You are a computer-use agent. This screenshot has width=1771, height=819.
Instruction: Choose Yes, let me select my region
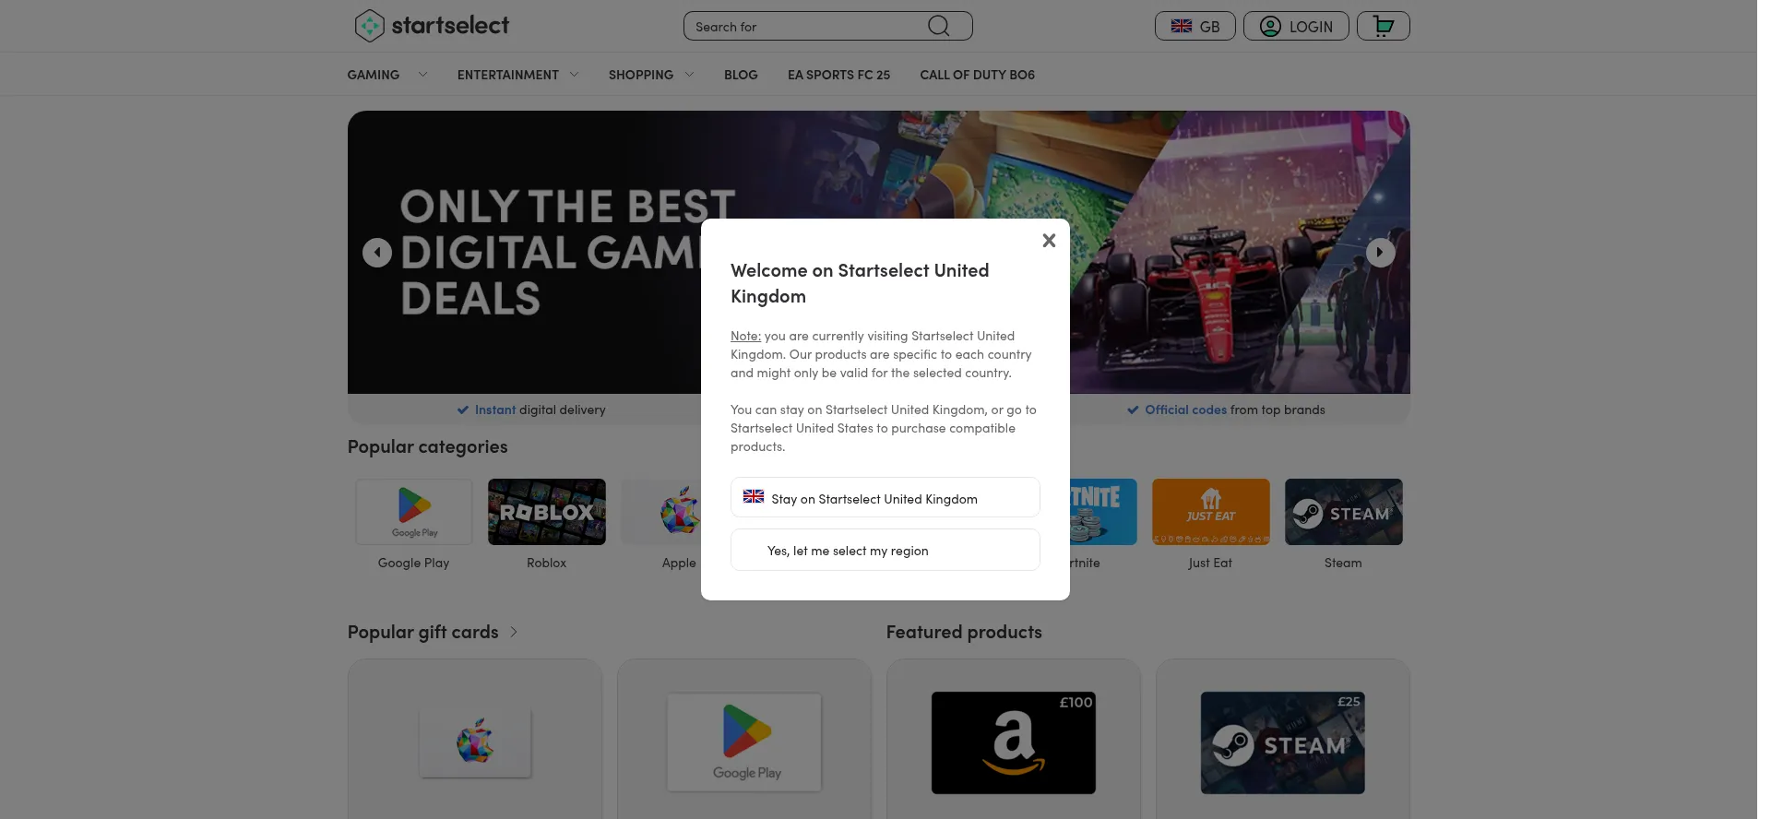pyautogui.click(x=885, y=550)
